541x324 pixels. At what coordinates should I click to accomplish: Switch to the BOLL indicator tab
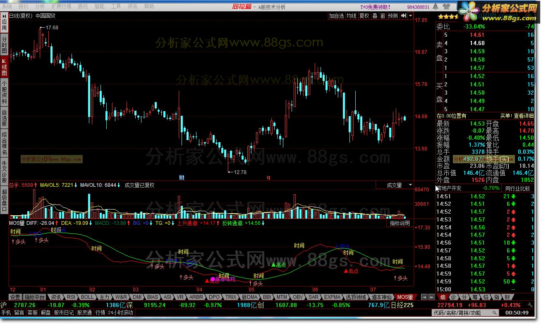pyautogui.click(x=87, y=297)
